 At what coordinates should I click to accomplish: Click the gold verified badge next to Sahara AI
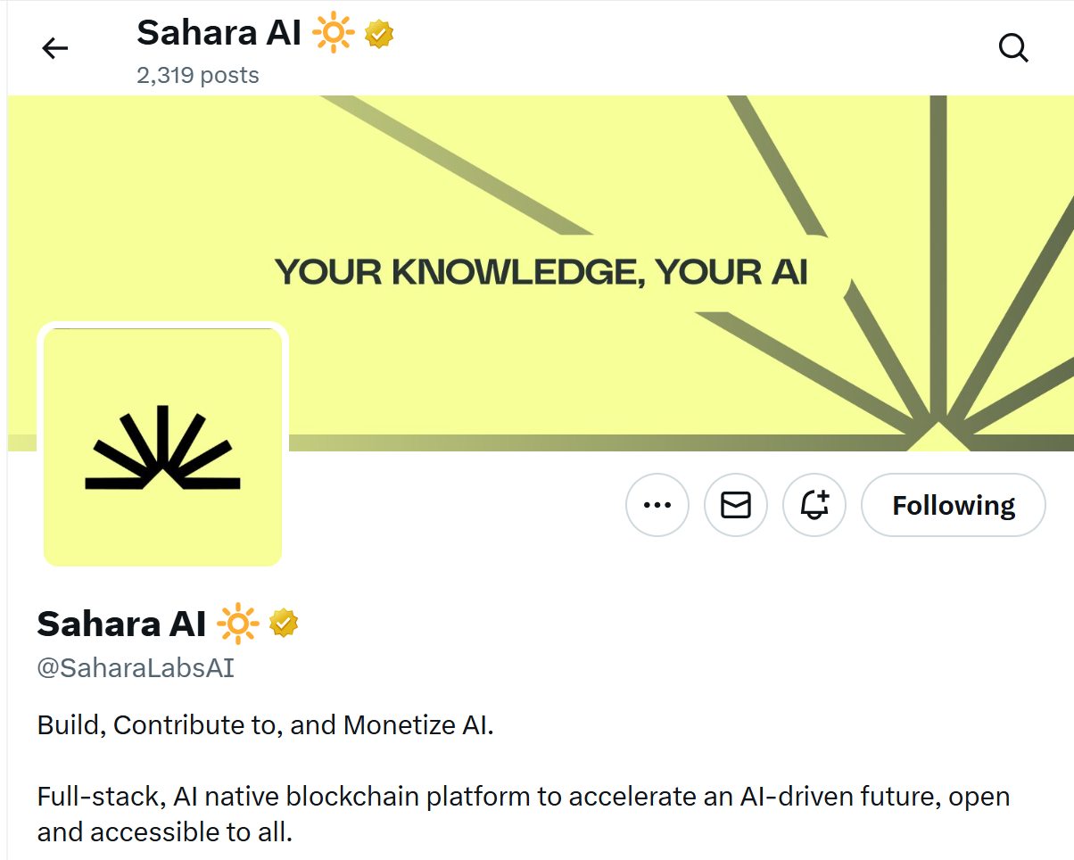coord(284,623)
